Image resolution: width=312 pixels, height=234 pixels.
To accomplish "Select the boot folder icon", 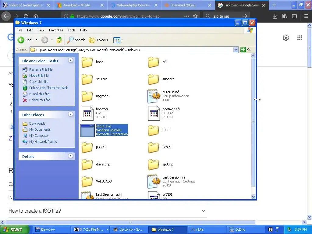I will (87, 62).
